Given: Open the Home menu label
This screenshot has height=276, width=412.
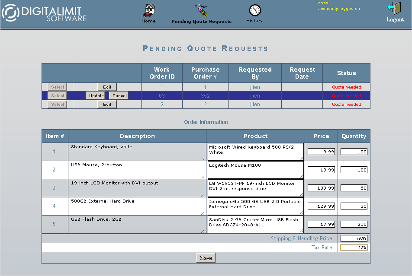Looking at the screenshot, I should pyautogui.click(x=148, y=21).
